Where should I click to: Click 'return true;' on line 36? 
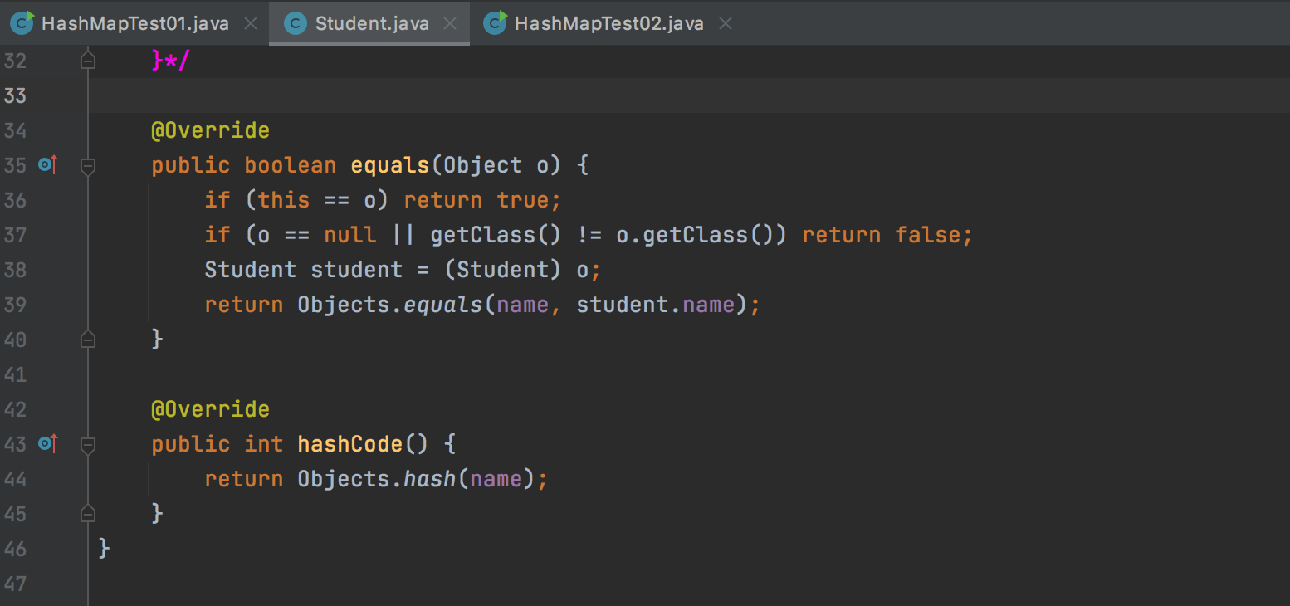pyautogui.click(x=483, y=200)
